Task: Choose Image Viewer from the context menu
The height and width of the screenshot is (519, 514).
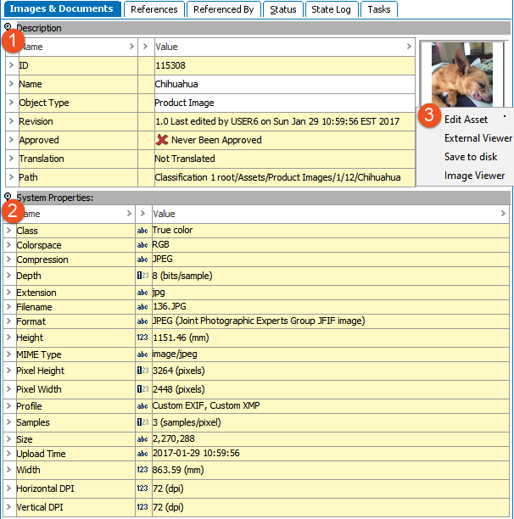Action: (474, 176)
